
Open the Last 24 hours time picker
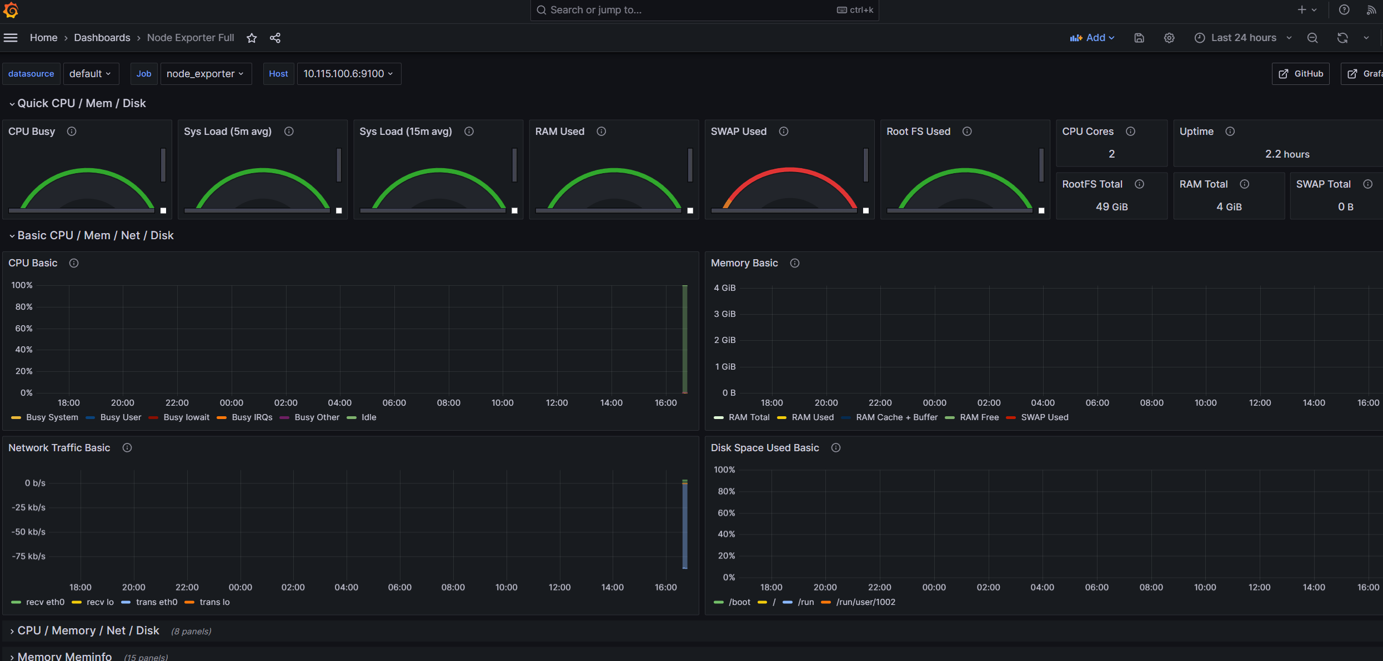1243,38
